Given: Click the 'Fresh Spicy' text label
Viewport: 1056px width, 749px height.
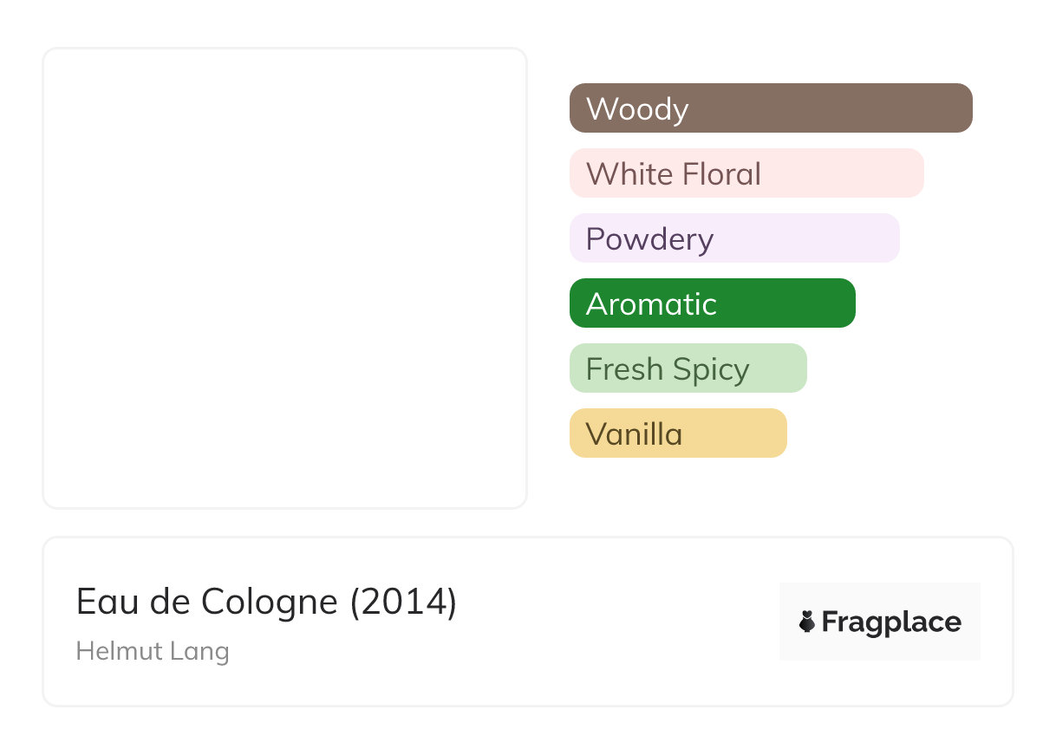Looking at the screenshot, I should [x=668, y=369].
